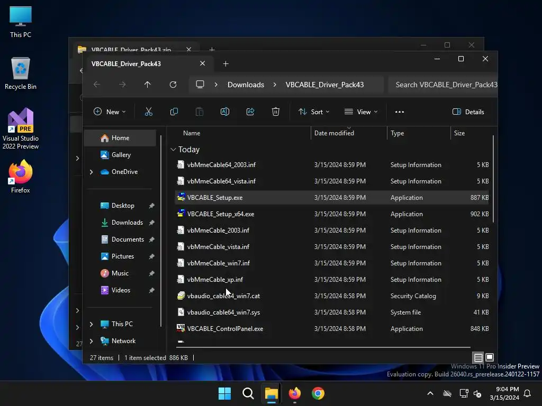
Task: Sort by Size column header
Action: tap(459, 133)
